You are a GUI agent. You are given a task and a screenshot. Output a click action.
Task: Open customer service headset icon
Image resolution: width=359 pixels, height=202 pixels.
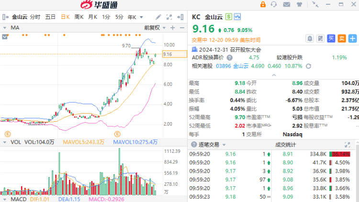[x=274, y=4]
